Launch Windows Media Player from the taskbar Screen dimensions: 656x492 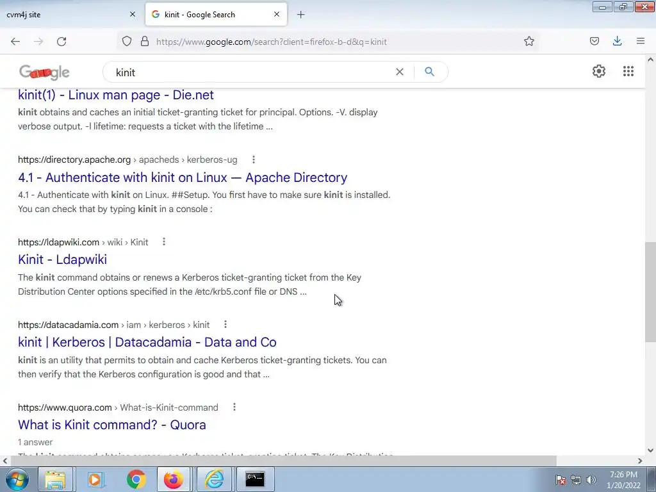click(96, 479)
